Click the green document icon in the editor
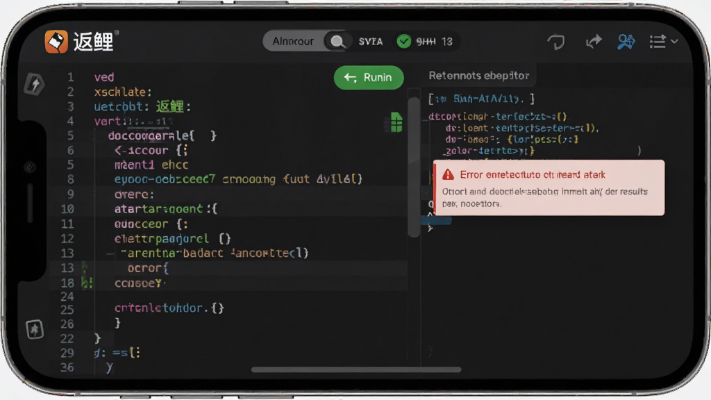The width and height of the screenshot is (711, 400). pos(396,122)
